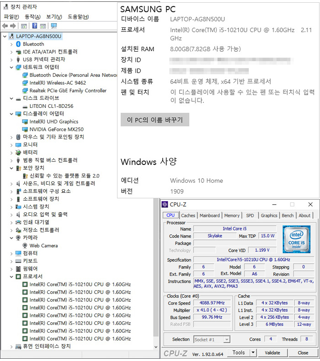Select NVIDIA GeForce MX250 adapter
This screenshot has height=361, width=320.
coord(56,129)
